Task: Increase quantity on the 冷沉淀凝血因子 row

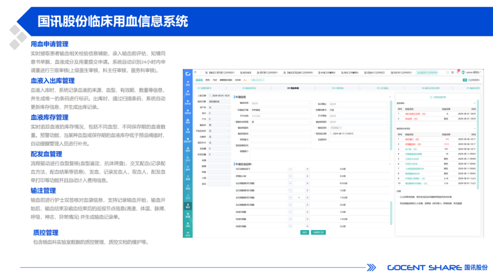Action: (x=307, y=169)
